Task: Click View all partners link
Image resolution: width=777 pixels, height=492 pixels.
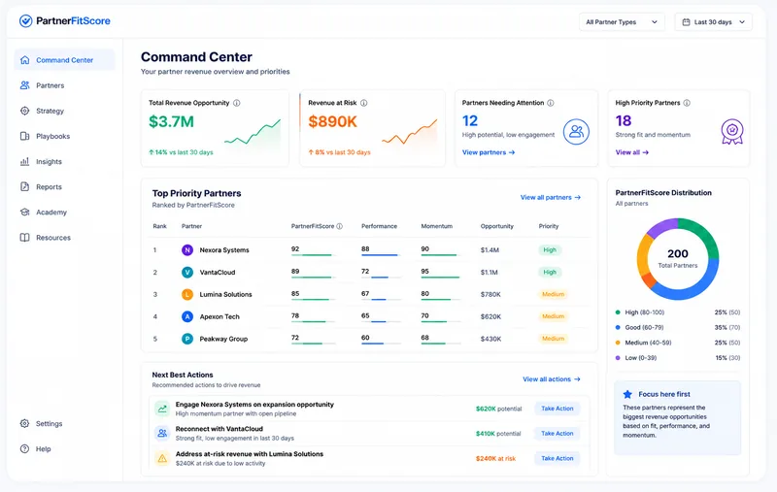Action: [551, 197]
